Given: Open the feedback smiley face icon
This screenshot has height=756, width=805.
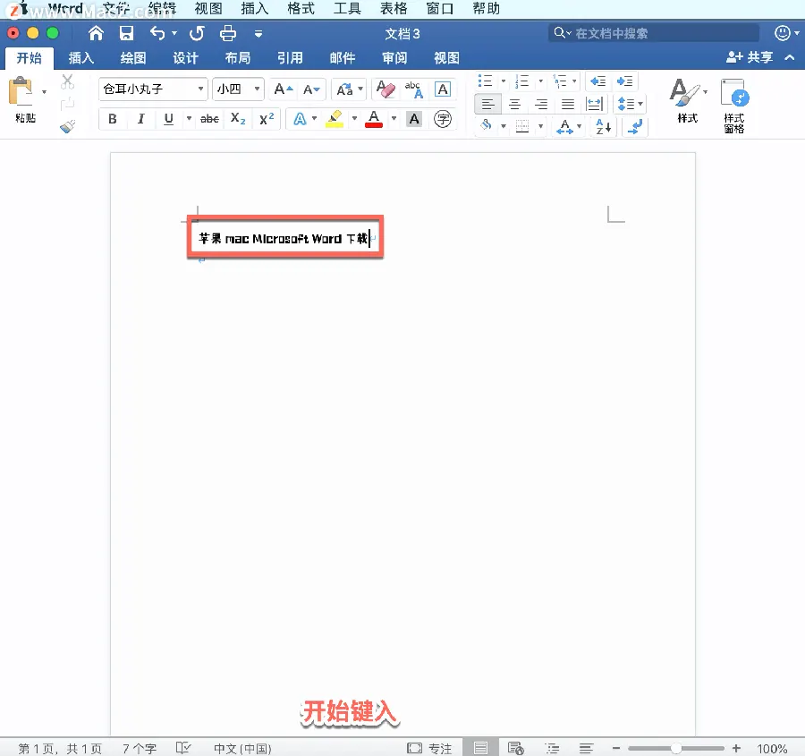Looking at the screenshot, I should 782,33.
